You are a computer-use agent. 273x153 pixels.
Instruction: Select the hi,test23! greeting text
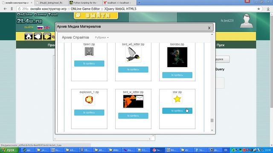coord(227,21)
